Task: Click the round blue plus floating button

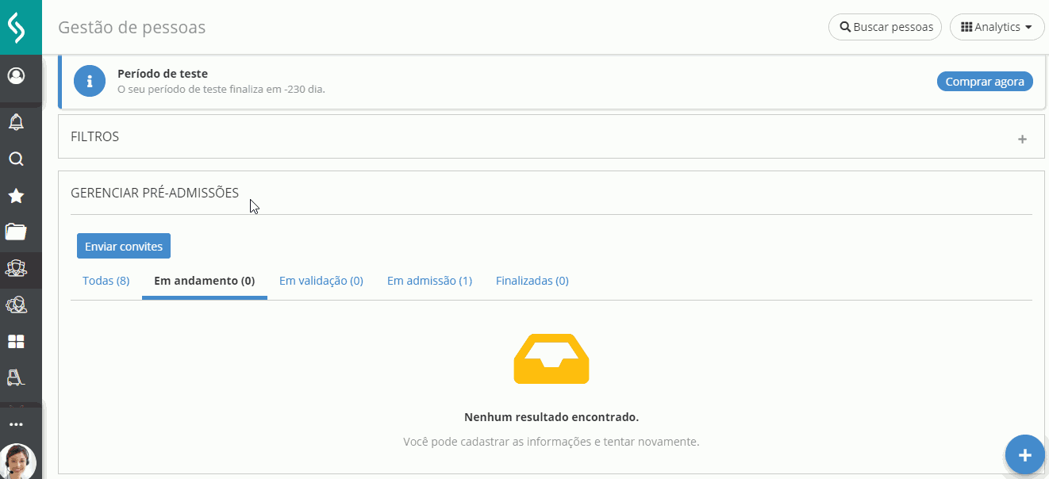Action: [x=1025, y=455]
